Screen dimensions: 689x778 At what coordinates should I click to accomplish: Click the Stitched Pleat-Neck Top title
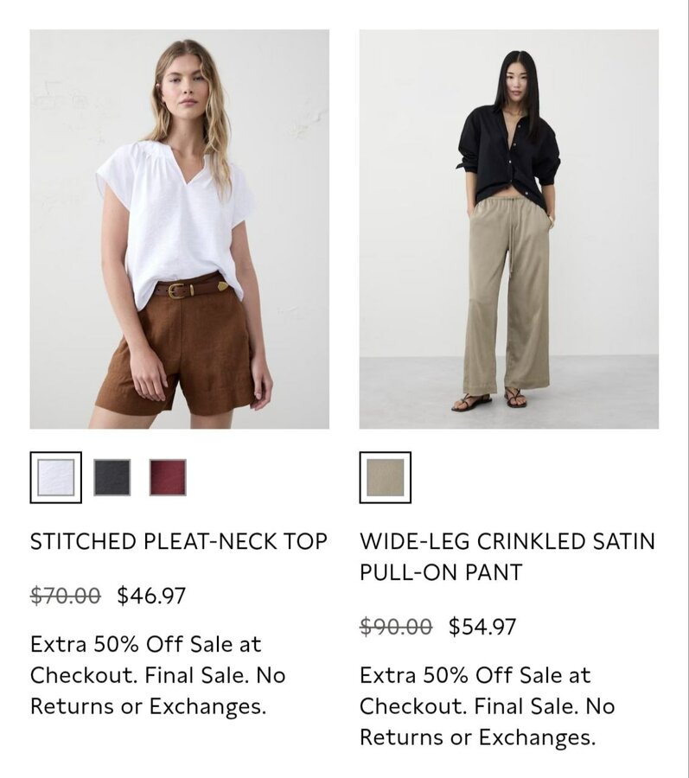pyautogui.click(x=179, y=541)
